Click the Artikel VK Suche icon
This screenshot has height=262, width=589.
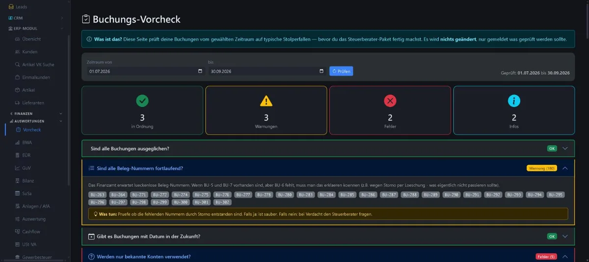18,65
